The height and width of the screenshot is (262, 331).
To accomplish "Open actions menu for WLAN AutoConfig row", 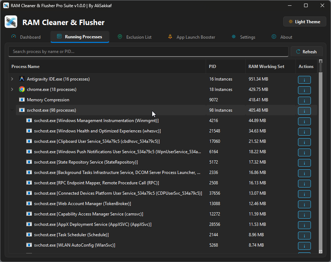I will point(304,246).
